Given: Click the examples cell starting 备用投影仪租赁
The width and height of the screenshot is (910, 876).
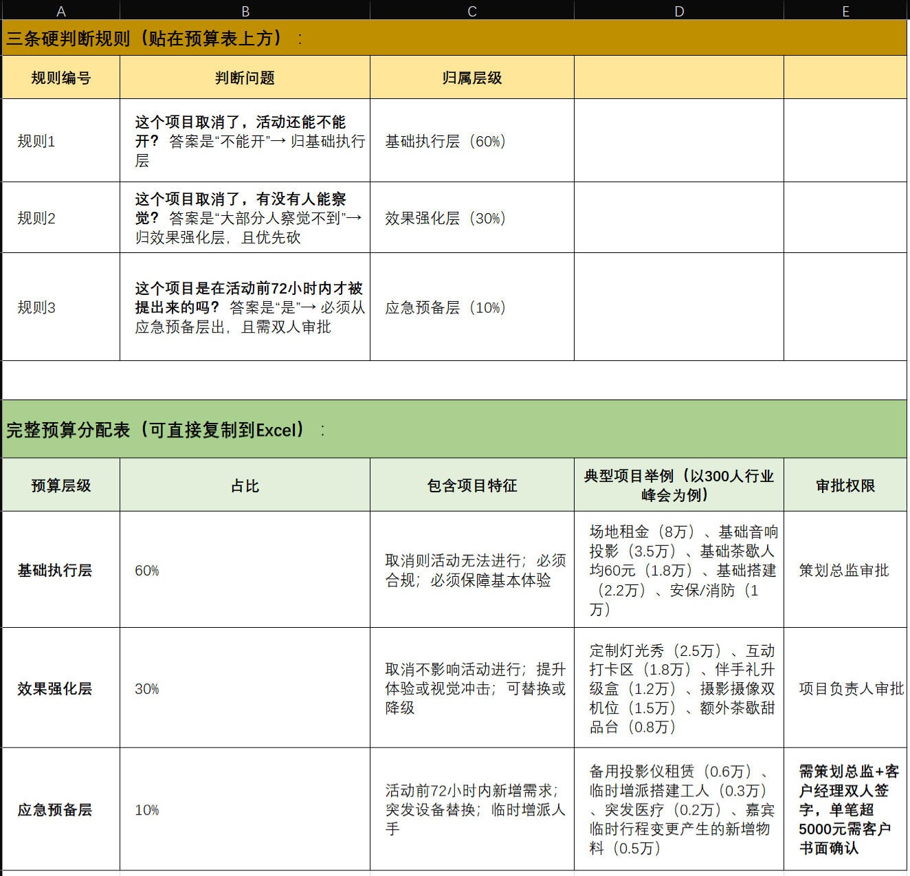Looking at the screenshot, I should (679, 809).
